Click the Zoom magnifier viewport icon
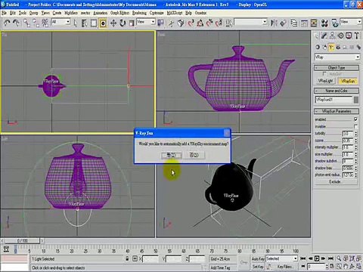363x272 pixels. 339,258
